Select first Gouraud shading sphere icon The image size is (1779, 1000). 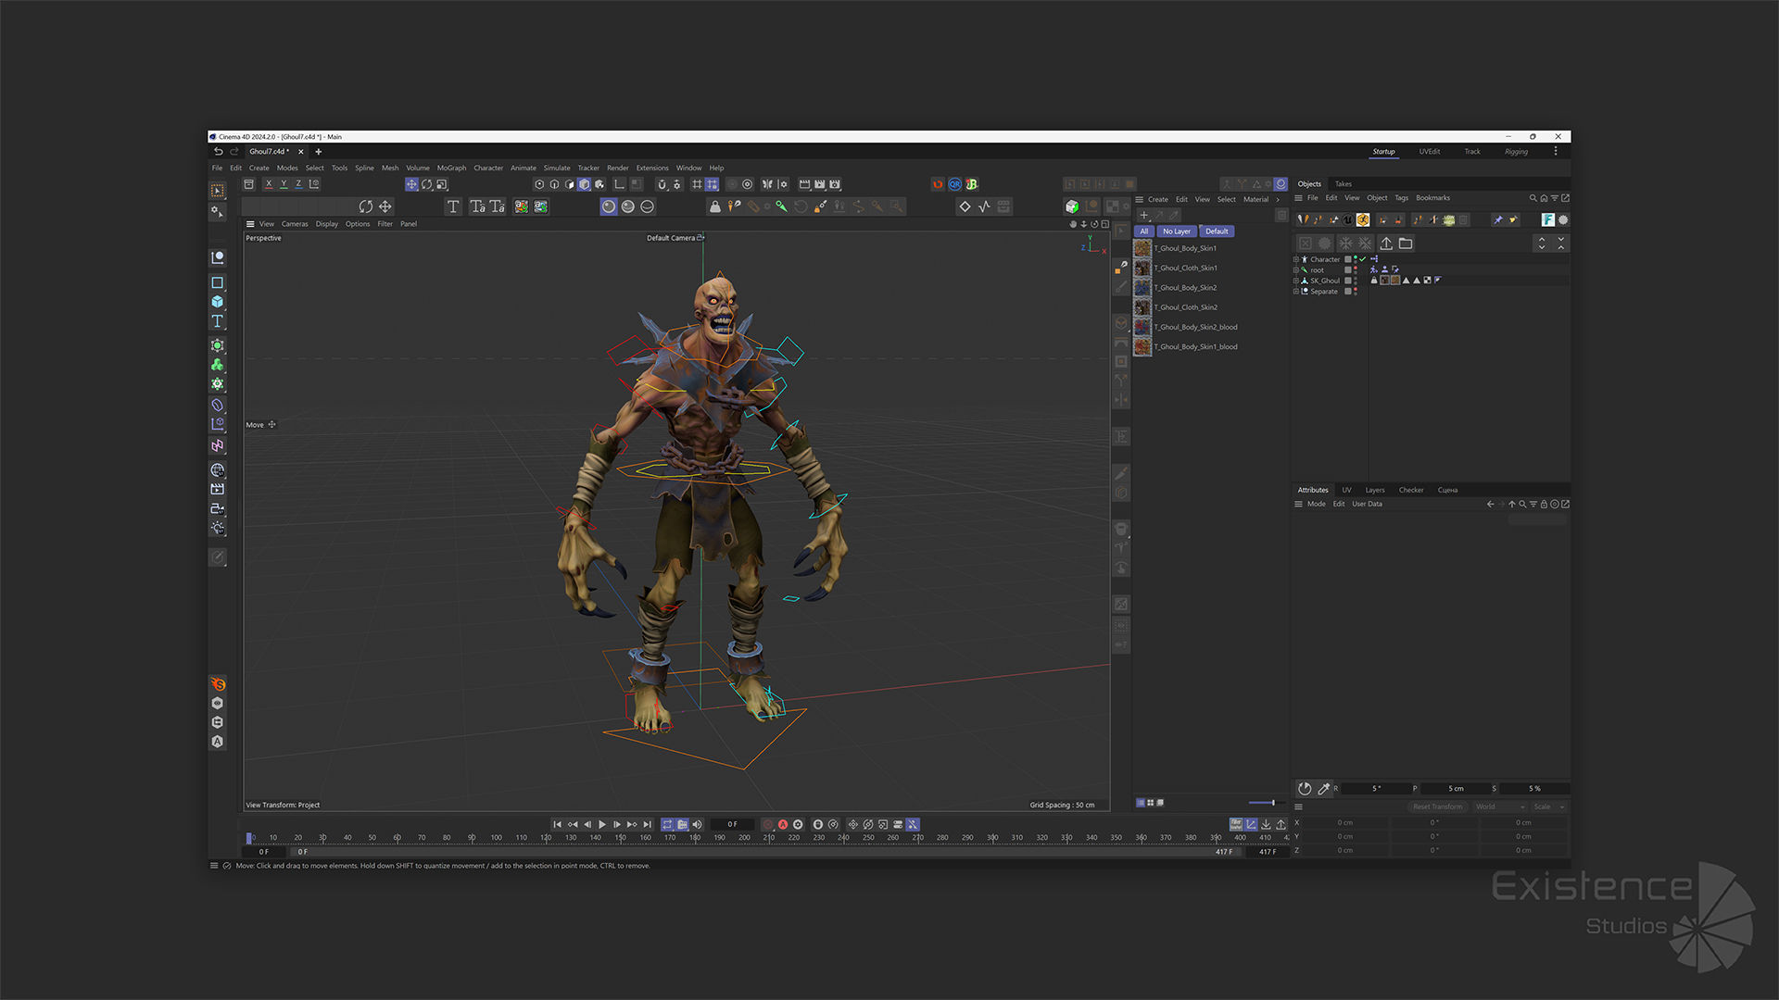click(609, 206)
